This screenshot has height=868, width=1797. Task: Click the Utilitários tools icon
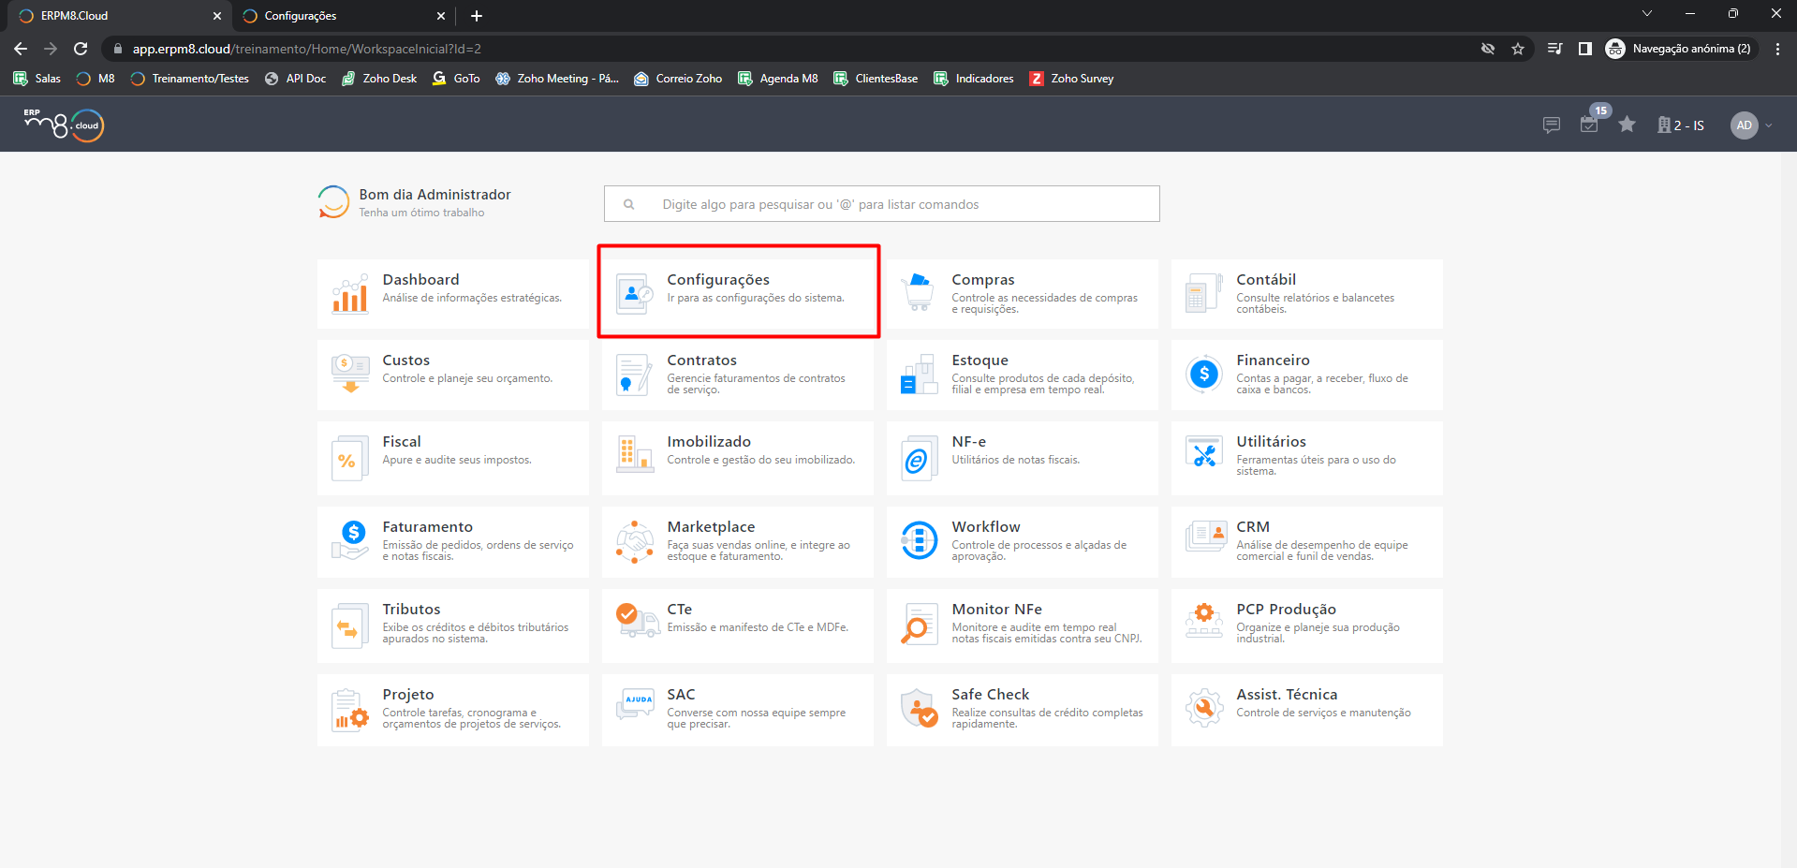point(1203,456)
